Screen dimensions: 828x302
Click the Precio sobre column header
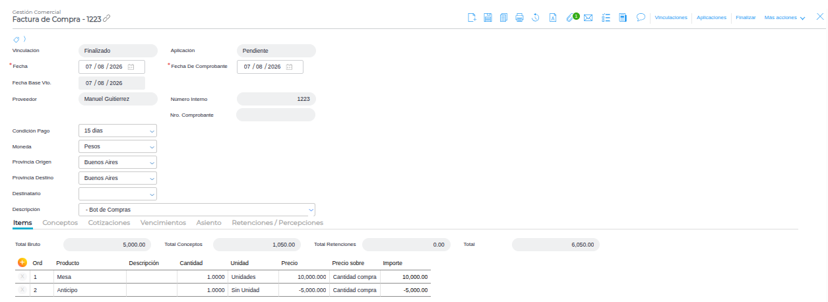point(348,263)
